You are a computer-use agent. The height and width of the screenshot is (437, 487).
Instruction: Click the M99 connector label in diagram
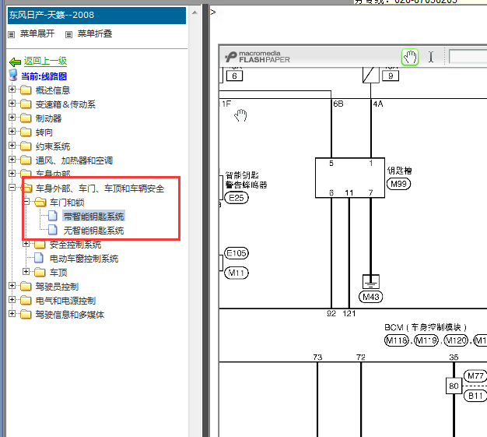398,184
